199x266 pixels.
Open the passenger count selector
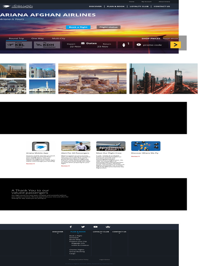coord(125,45)
